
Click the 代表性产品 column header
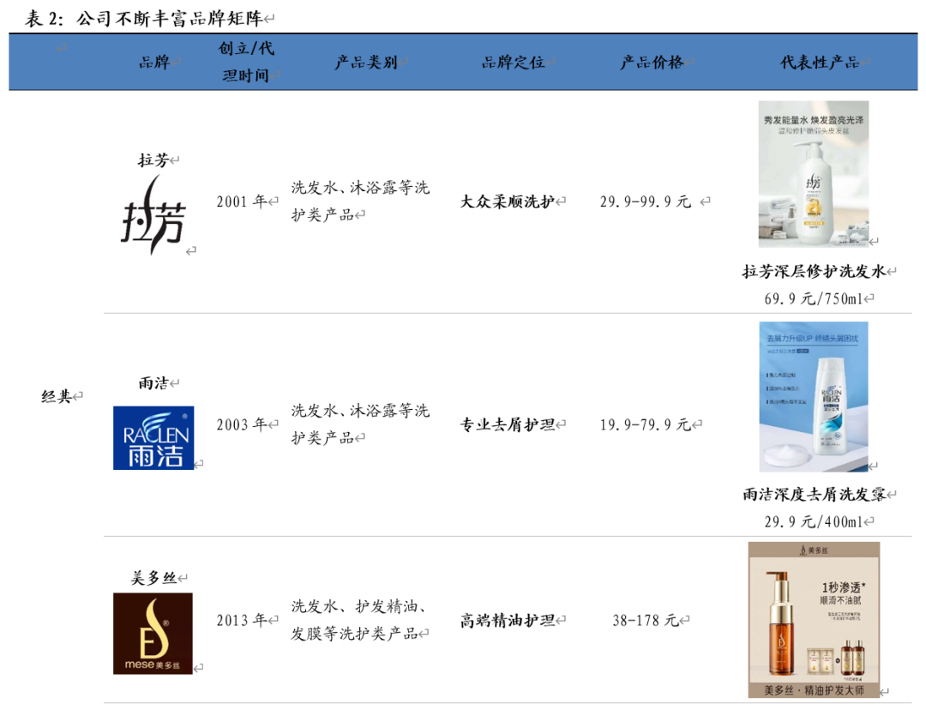[821, 62]
